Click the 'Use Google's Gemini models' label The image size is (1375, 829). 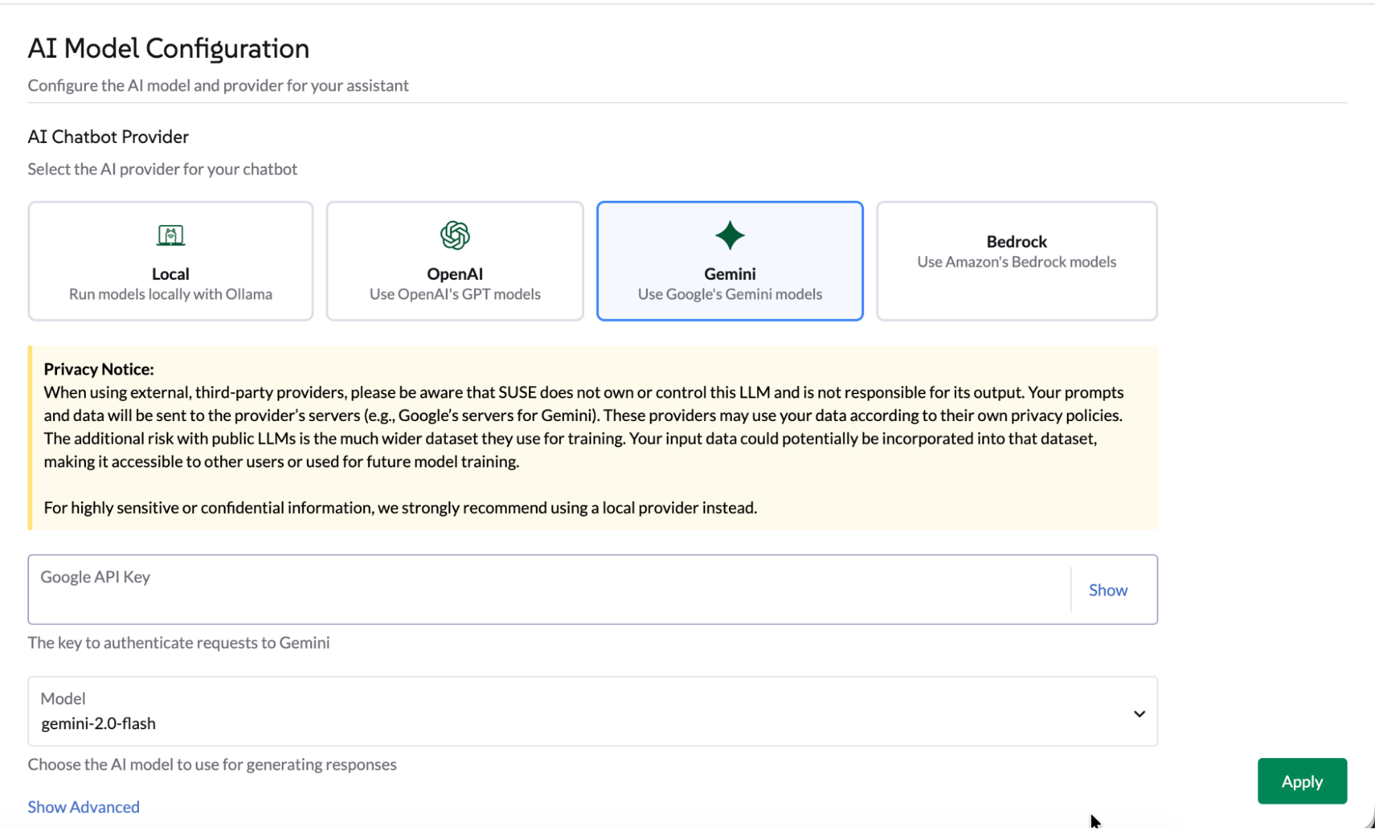(729, 294)
